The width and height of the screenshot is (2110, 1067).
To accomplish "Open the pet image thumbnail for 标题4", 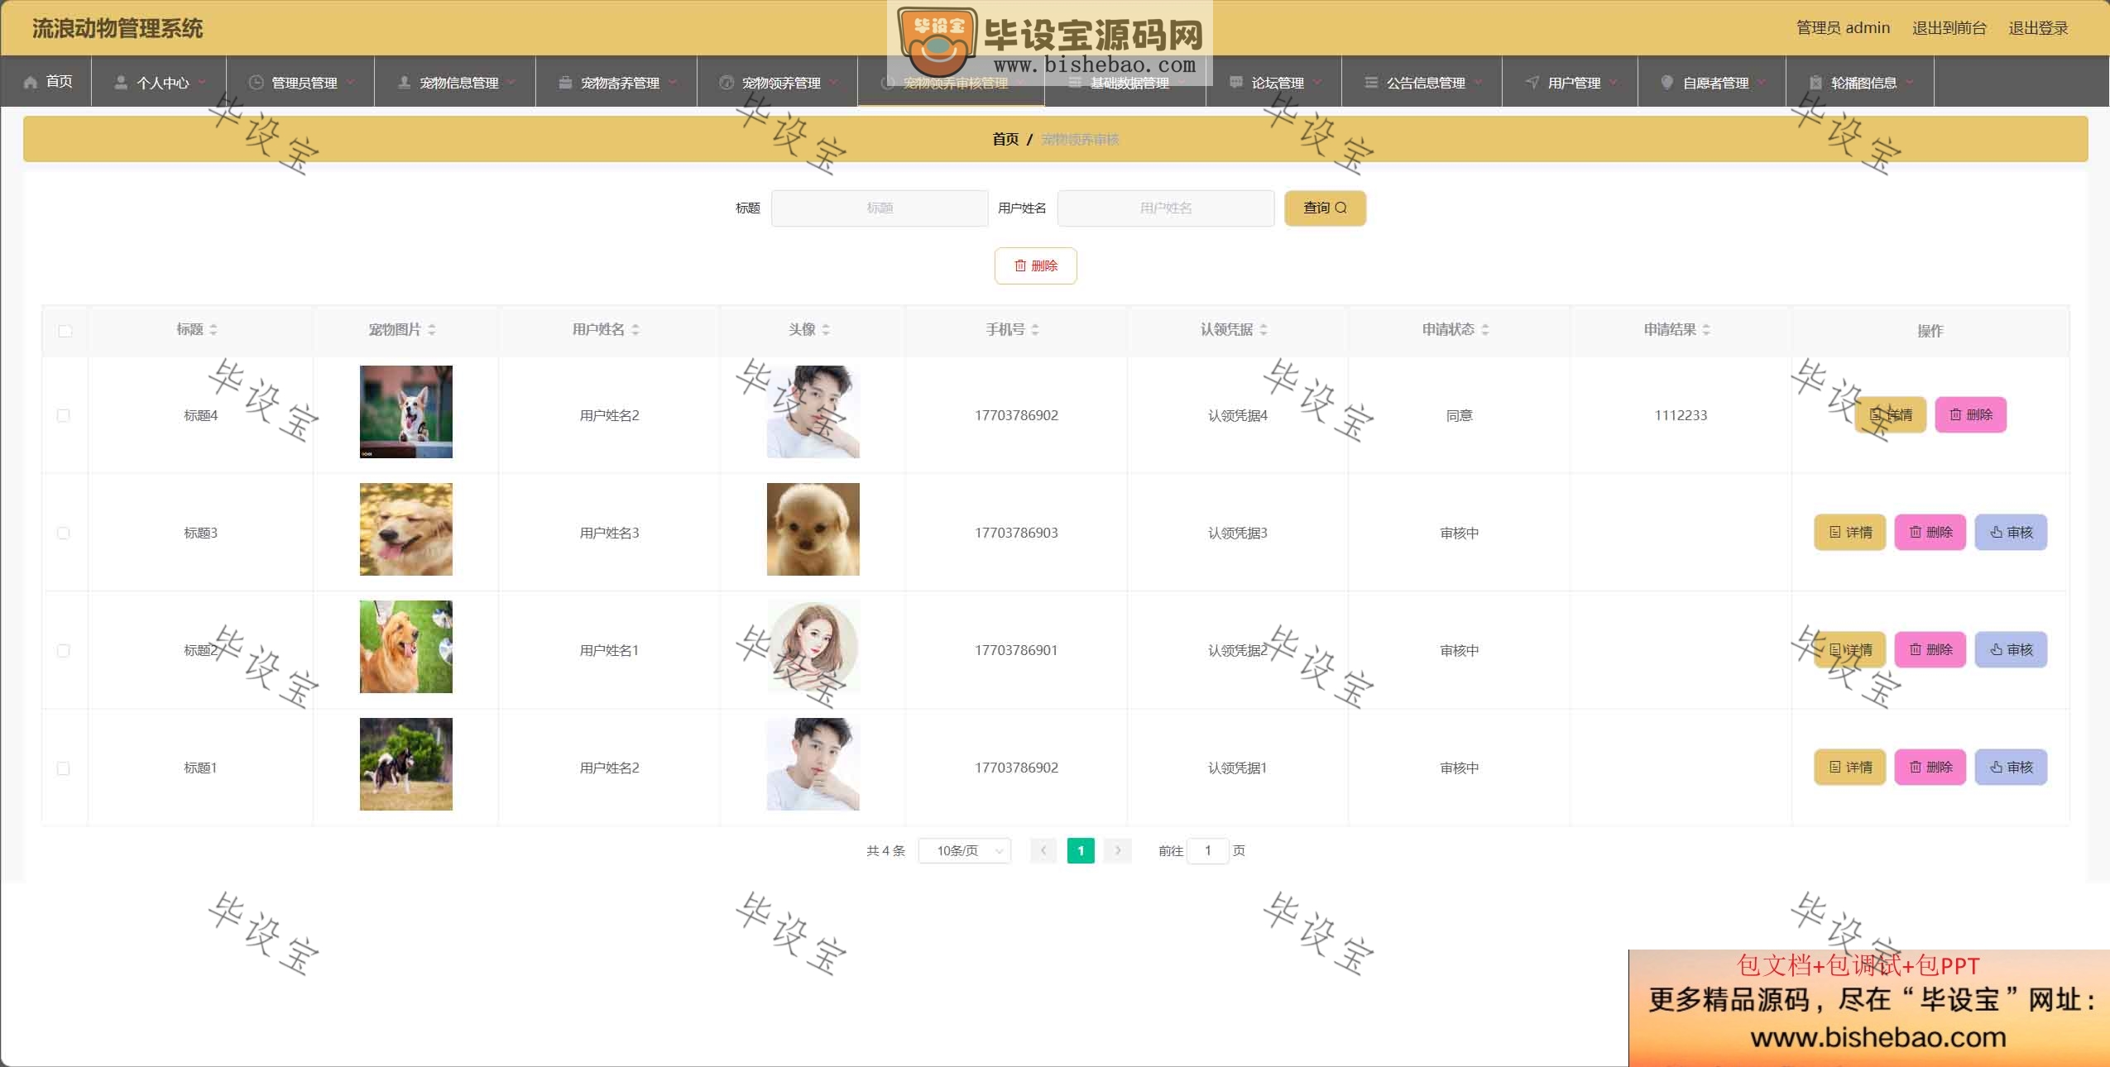I will 406,412.
